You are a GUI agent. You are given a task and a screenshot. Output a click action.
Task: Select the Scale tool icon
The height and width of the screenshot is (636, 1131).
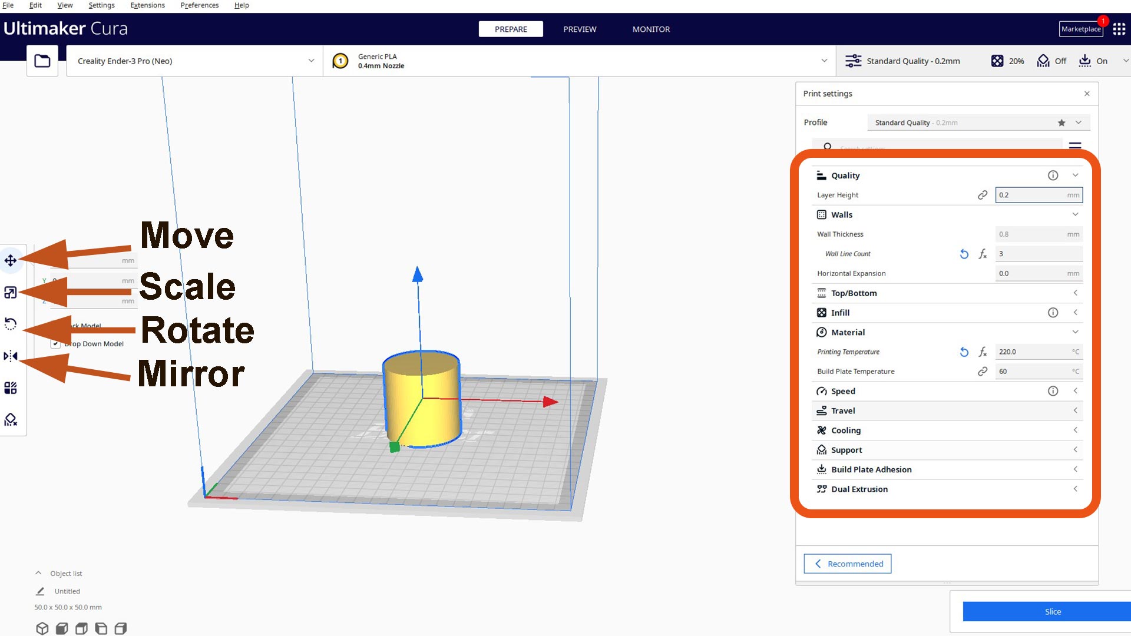point(11,292)
